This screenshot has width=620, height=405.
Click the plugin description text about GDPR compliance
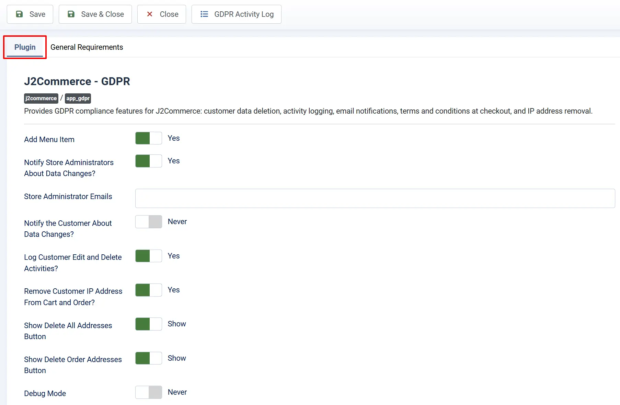pos(308,111)
